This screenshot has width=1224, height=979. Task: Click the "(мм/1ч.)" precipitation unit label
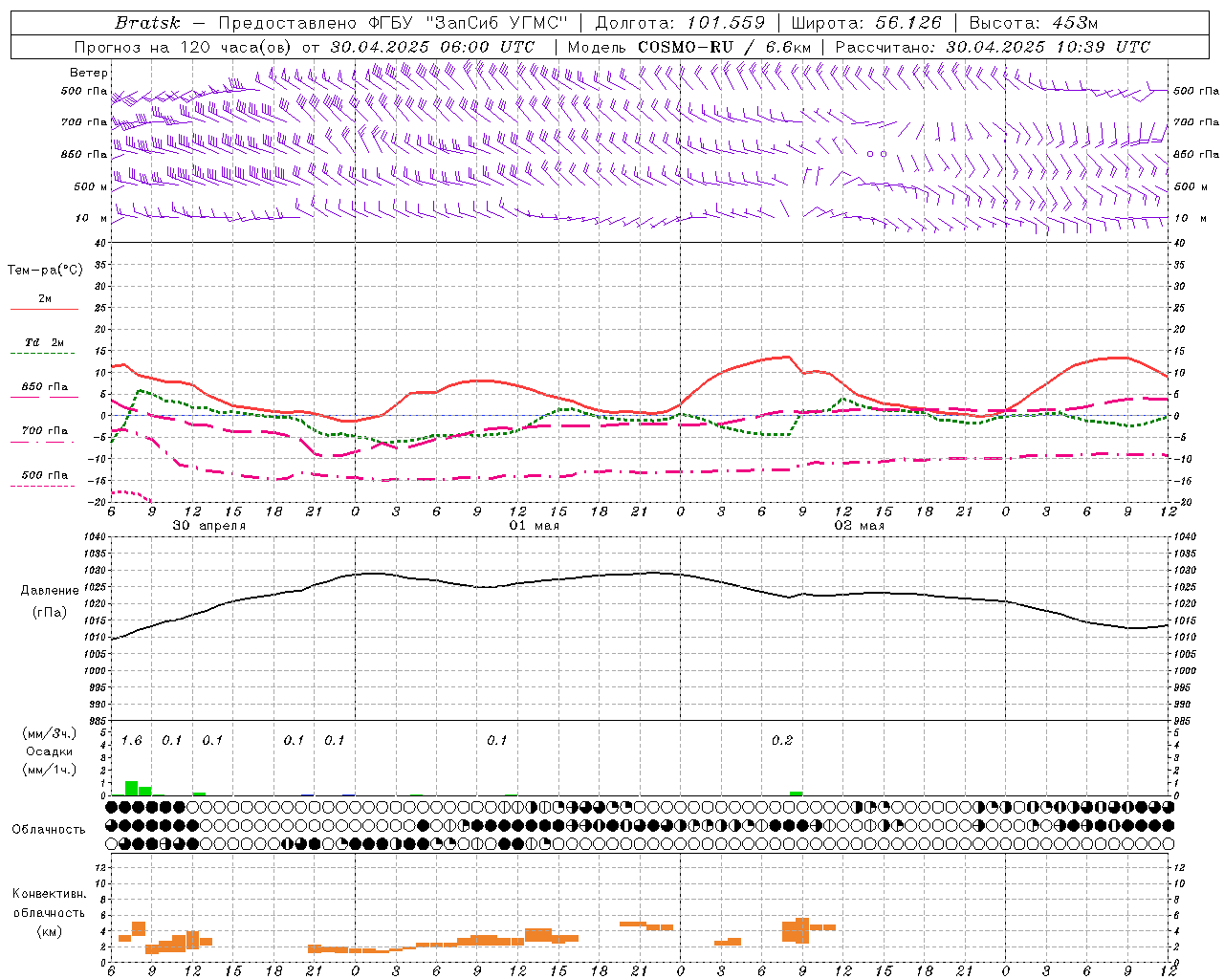point(49,770)
